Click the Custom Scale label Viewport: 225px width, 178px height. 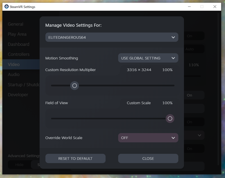(x=139, y=103)
